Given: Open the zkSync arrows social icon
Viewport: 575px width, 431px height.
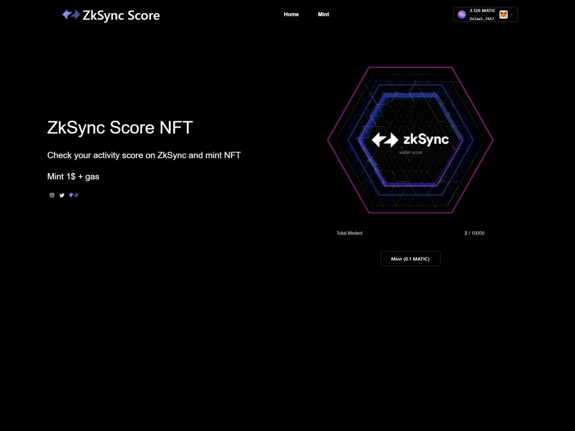Looking at the screenshot, I should (x=74, y=195).
